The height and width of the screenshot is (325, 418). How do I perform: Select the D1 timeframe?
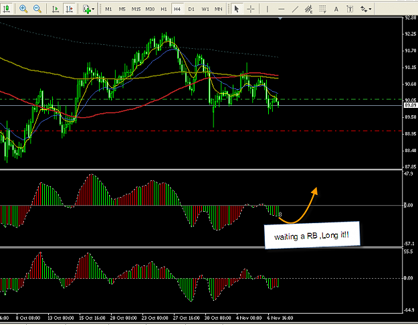pos(191,9)
